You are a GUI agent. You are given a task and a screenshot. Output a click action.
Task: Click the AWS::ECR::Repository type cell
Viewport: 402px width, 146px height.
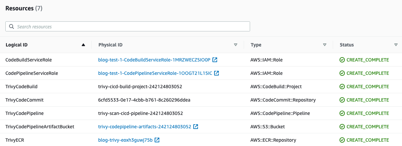tap(273, 140)
